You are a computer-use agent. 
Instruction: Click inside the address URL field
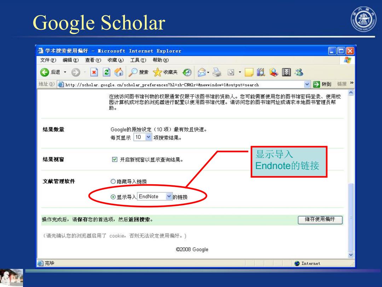[x=184, y=85]
